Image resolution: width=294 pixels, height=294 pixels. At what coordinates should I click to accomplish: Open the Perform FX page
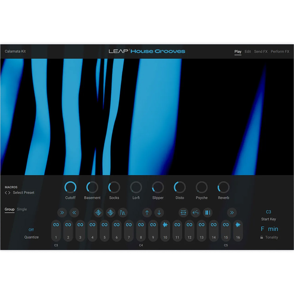[280, 51]
